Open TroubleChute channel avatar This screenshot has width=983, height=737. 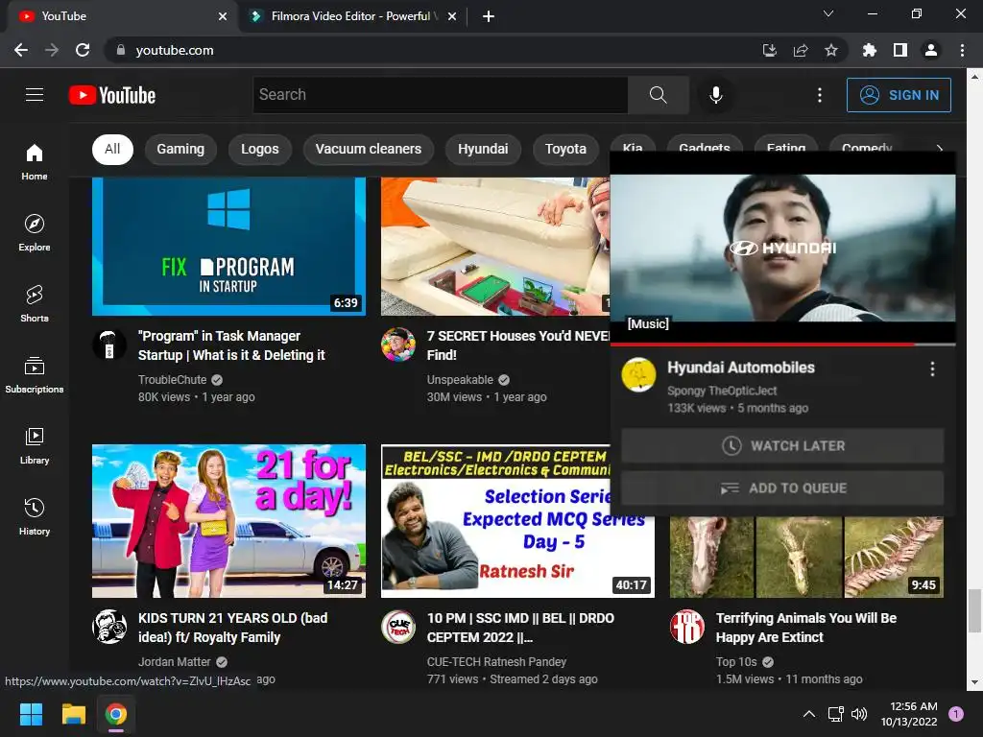click(x=109, y=345)
